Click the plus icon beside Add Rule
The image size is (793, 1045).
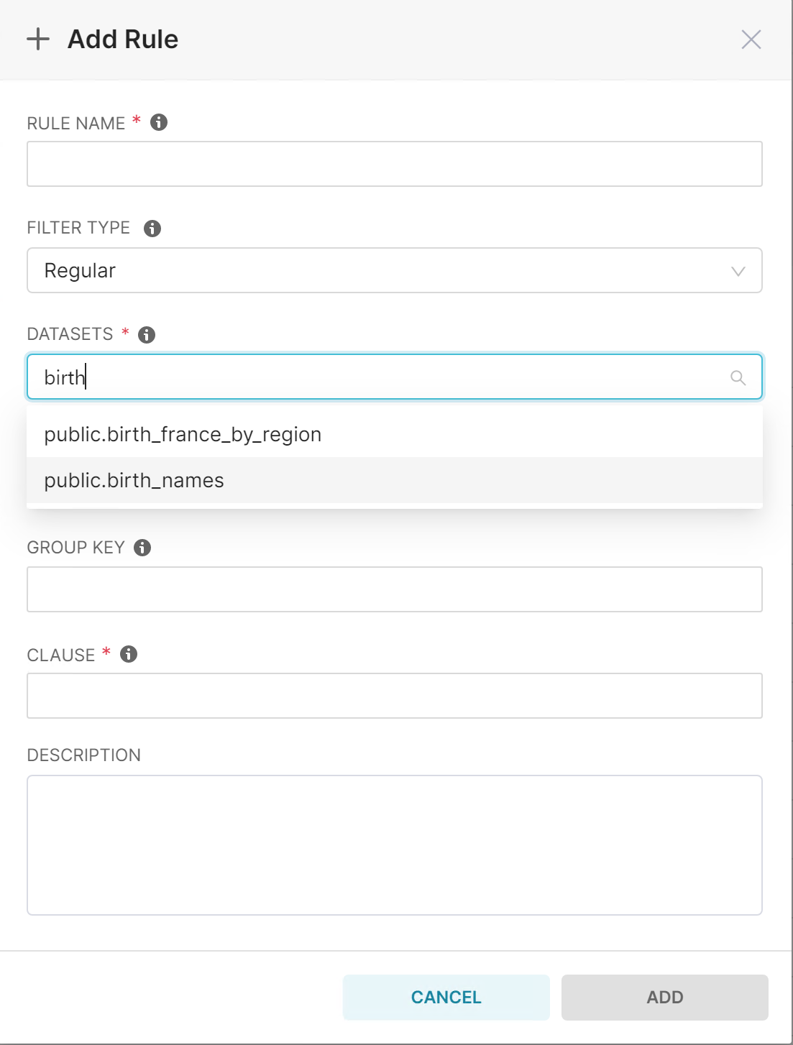point(38,39)
